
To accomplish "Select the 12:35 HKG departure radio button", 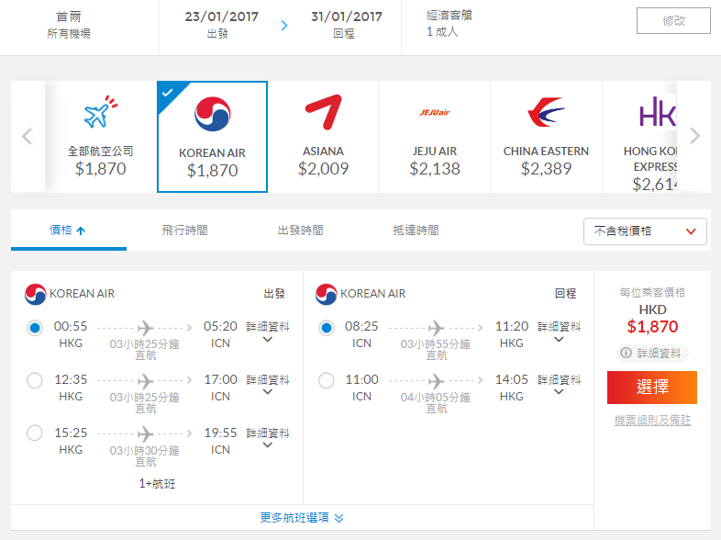I will click(x=35, y=381).
